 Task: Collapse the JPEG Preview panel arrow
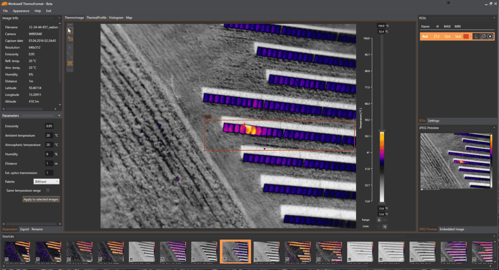[494, 127]
